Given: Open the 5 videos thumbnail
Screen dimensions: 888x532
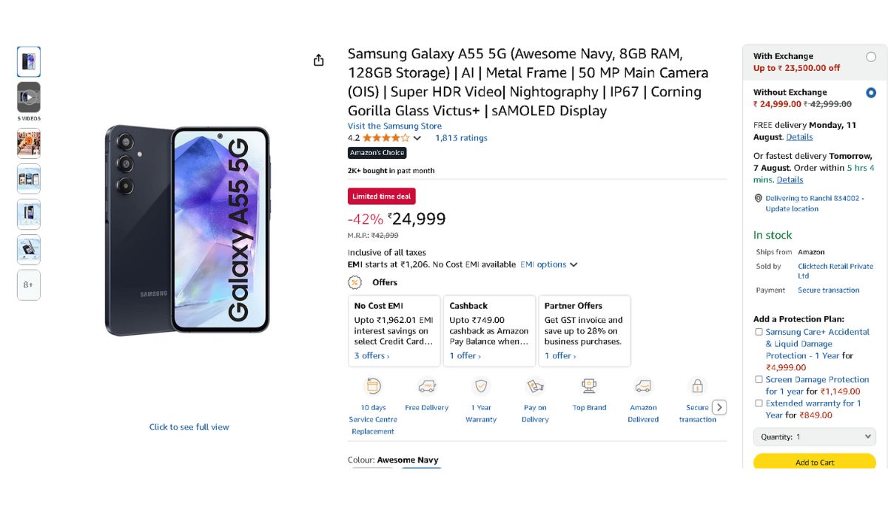Looking at the screenshot, I should tap(29, 98).
